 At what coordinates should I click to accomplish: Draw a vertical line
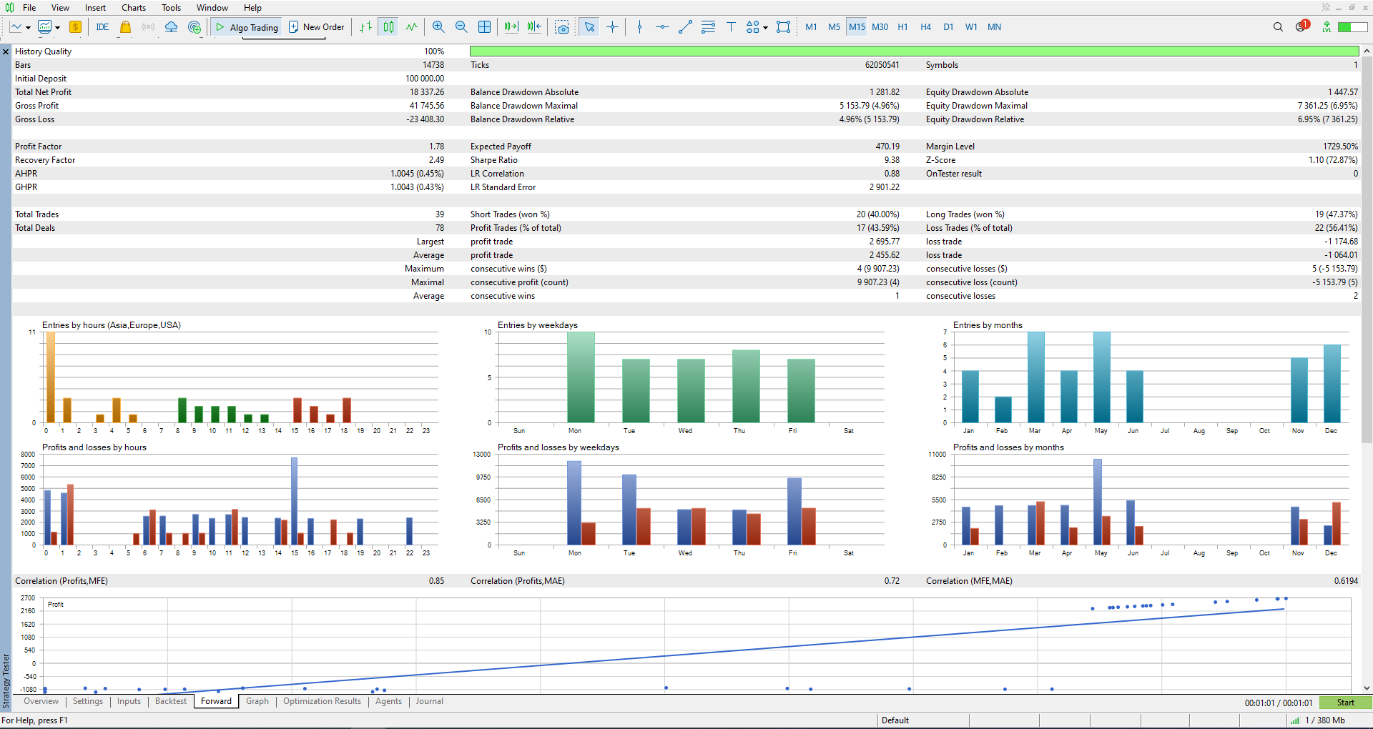pyautogui.click(x=639, y=27)
